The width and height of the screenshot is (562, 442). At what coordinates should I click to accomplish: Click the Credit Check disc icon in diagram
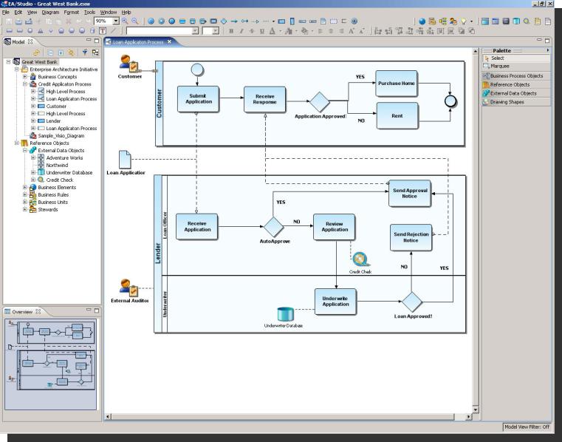360,259
